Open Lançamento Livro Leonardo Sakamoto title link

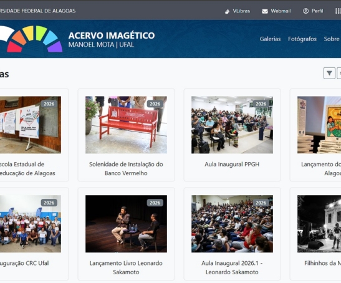click(126, 267)
